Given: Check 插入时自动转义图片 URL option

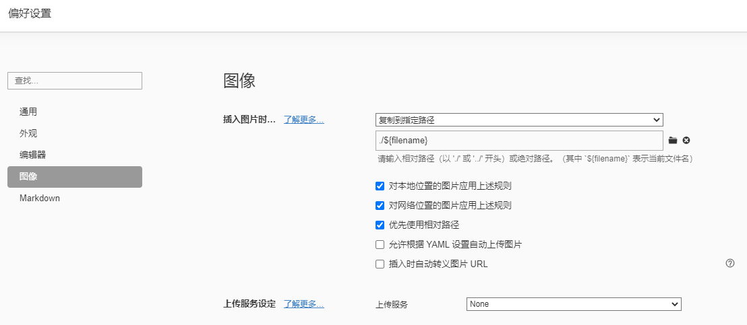Looking at the screenshot, I should (x=380, y=264).
